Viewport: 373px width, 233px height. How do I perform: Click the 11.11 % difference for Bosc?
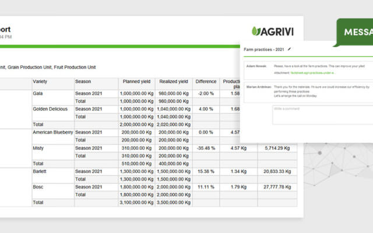206,187
